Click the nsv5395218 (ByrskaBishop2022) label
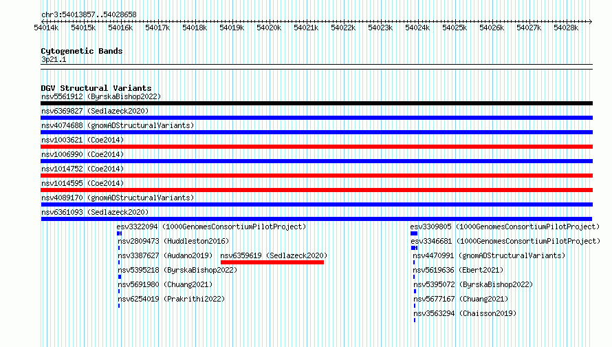The width and height of the screenshot is (612, 347). point(177,270)
